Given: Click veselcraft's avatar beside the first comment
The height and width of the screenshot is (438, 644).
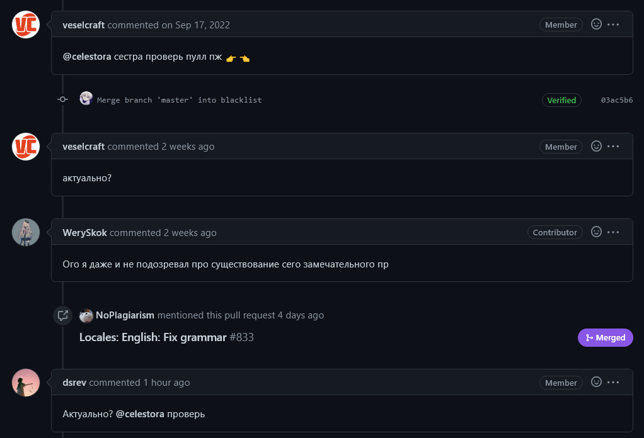Looking at the screenshot, I should click(x=26, y=25).
